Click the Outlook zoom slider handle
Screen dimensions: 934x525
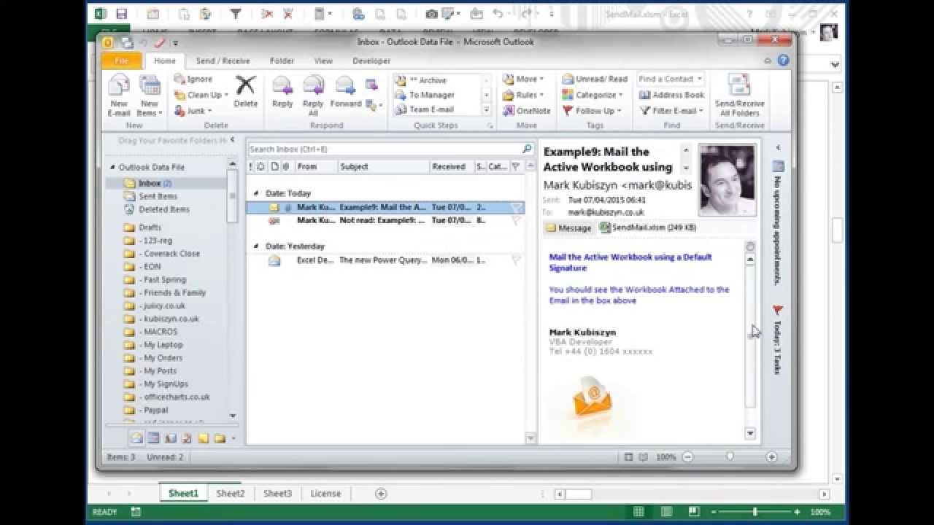coord(730,456)
